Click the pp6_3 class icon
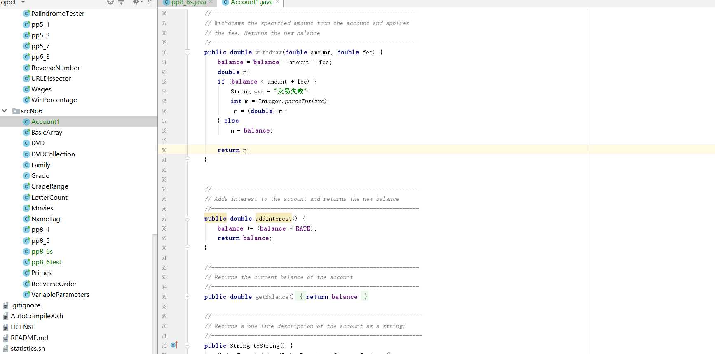Image resolution: width=715 pixels, height=354 pixels. [26, 57]
